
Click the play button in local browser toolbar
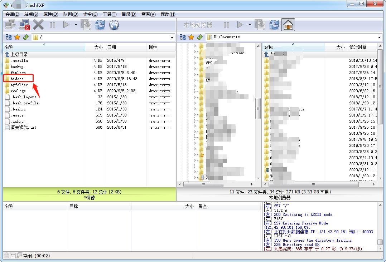tap(240, 25)
